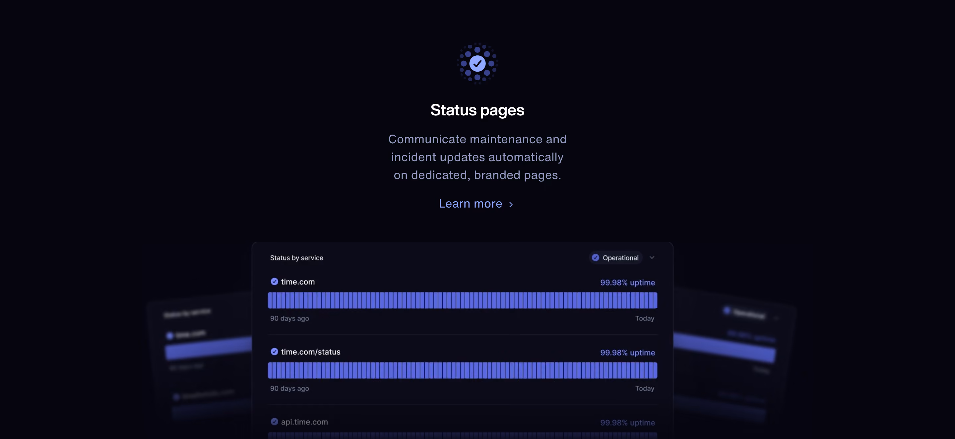This screenshot has width=955, height=439.
Task: Select the time.com service name
Action: [x=298, y=282]
